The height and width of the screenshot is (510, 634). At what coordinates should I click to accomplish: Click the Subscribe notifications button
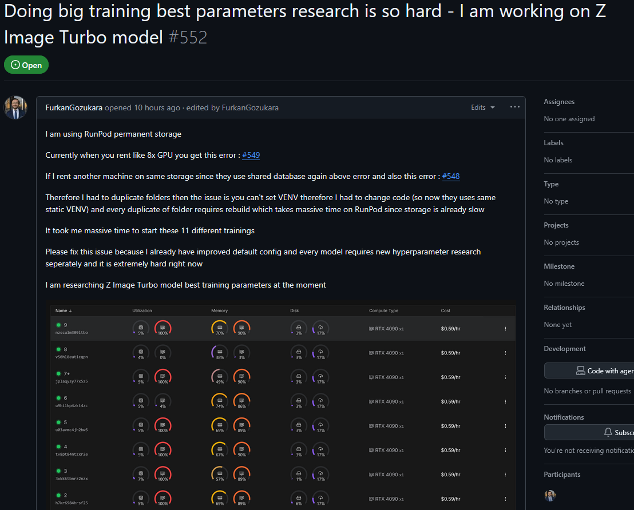(589, 432)
